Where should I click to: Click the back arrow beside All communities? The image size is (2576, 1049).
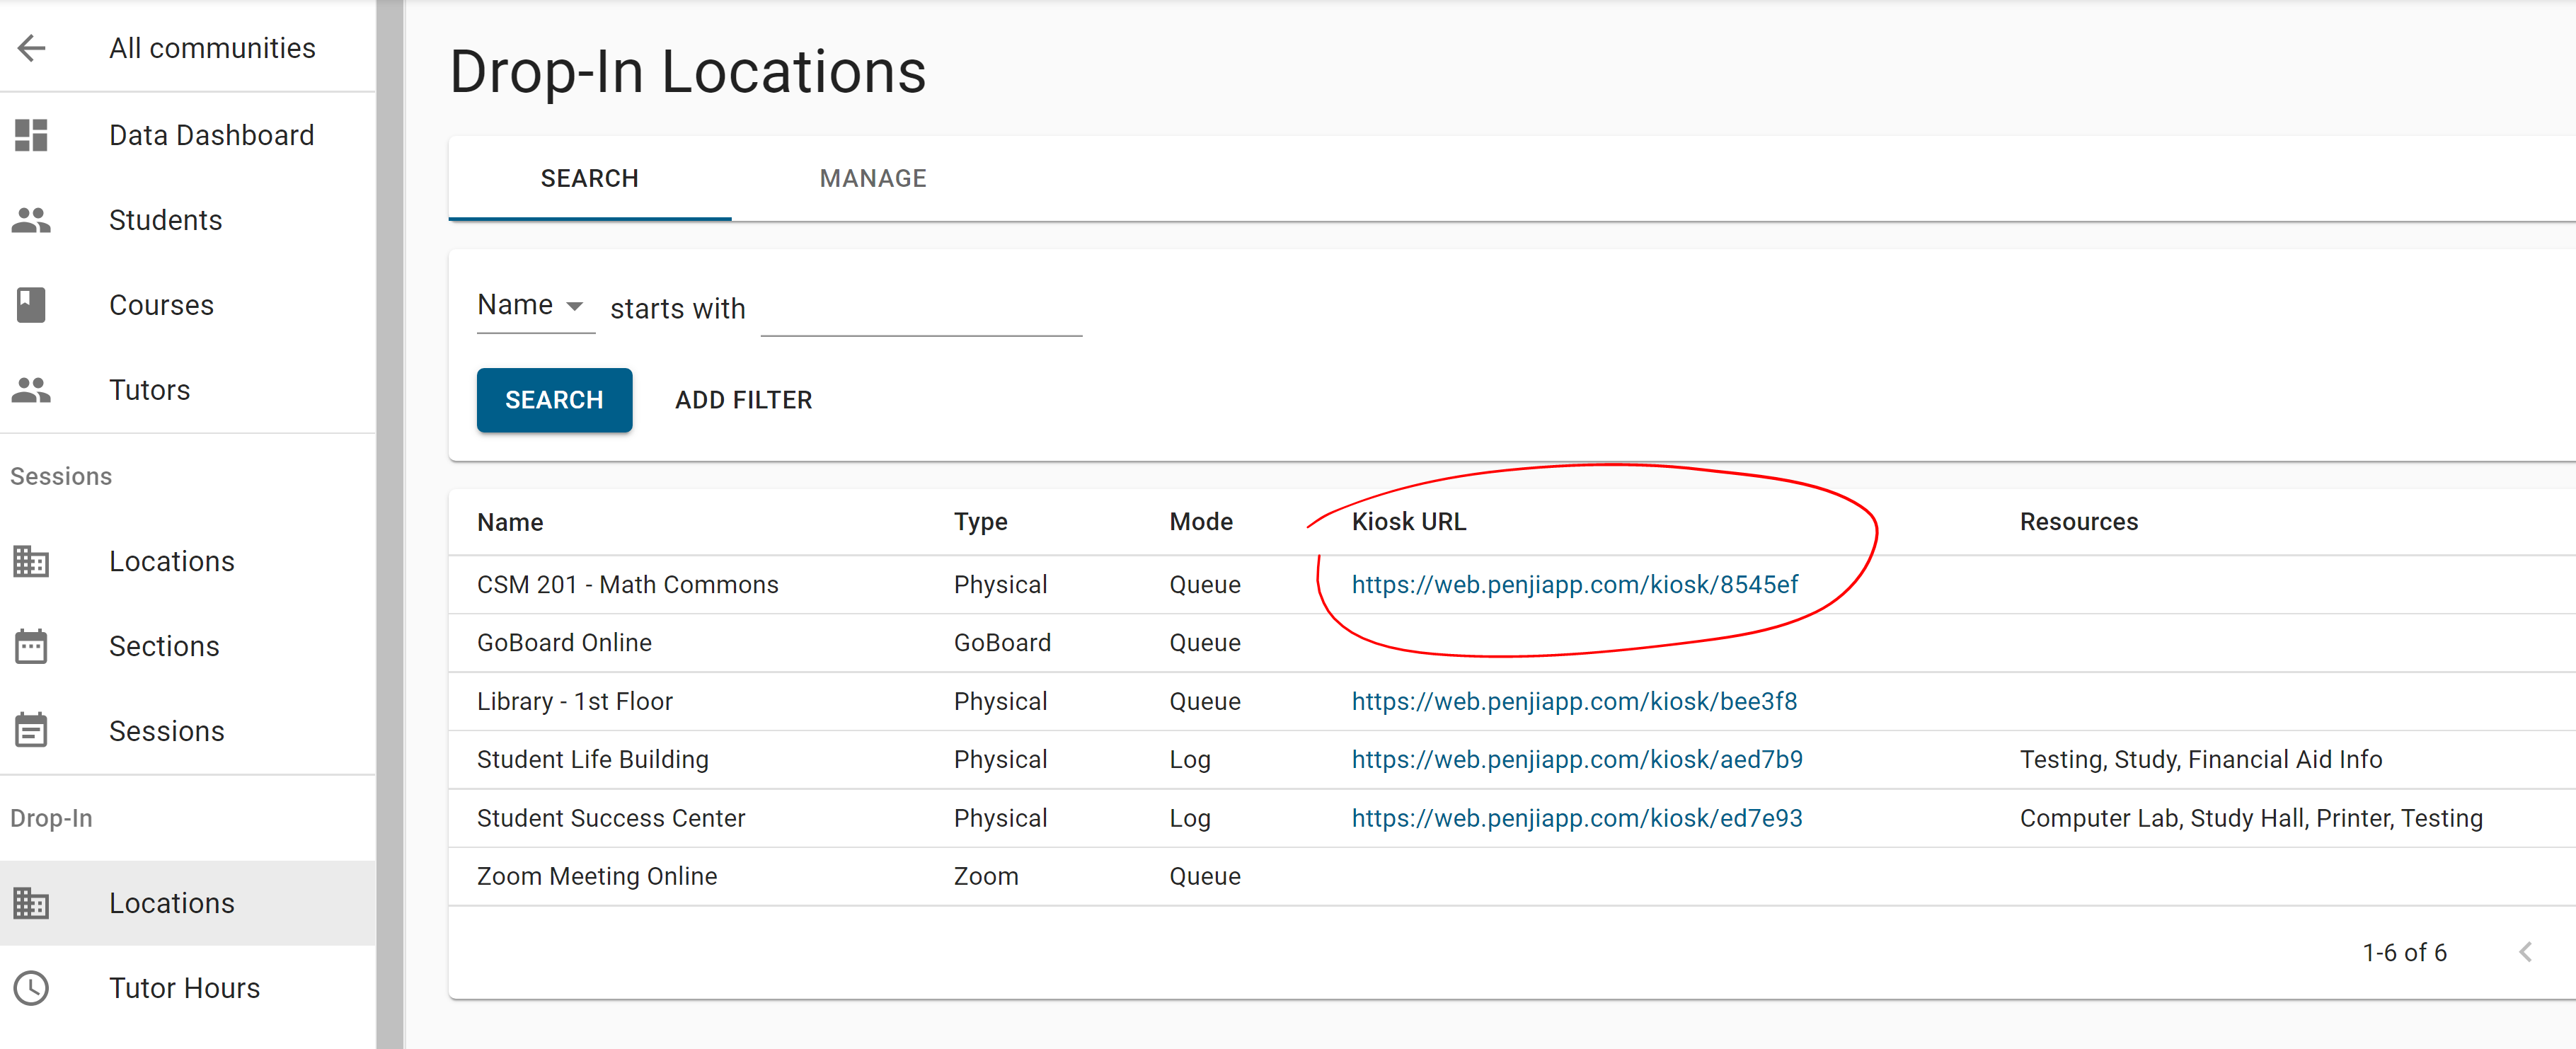click(x=32, y=48)
